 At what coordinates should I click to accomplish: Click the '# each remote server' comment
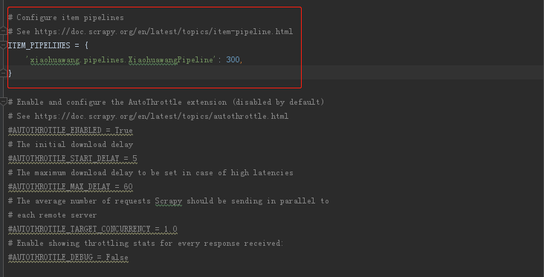(52, 215)
